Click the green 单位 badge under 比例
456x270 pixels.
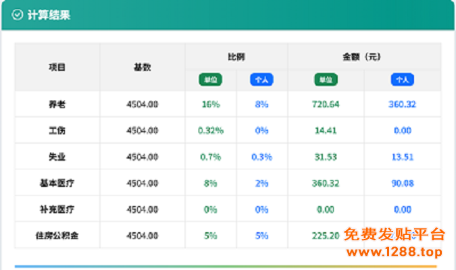[x=210, y=80]
